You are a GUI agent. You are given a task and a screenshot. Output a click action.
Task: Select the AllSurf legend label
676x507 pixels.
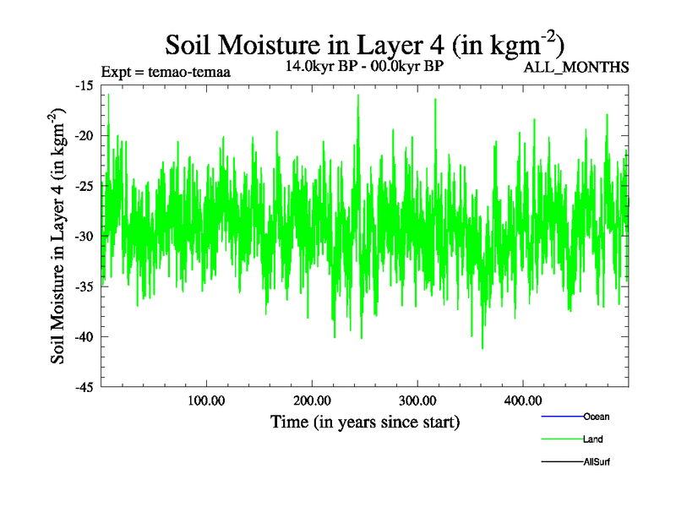tap(596, 462)
